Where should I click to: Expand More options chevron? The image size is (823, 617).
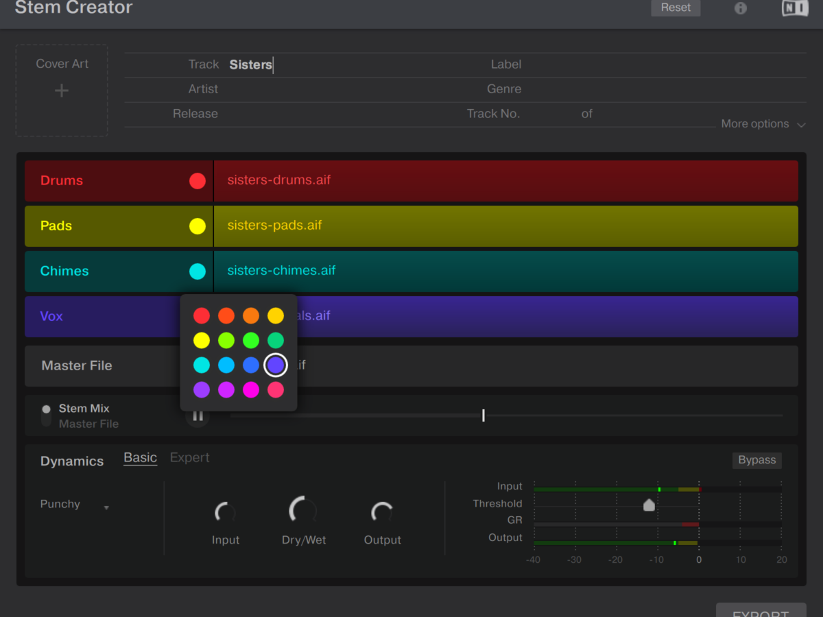pos(801,125)
